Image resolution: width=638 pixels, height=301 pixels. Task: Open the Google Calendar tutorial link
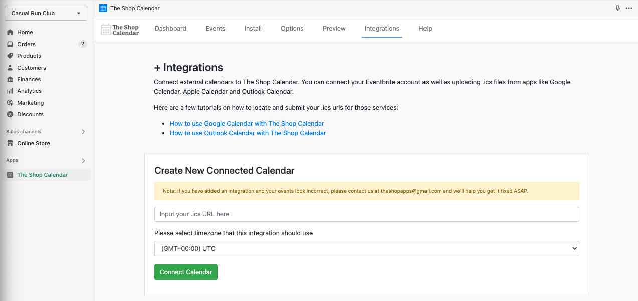[247, 124]
